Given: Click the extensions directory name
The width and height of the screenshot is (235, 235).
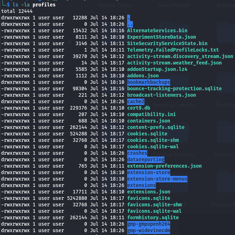Looking at the screenshot, I should click(142, 185).
